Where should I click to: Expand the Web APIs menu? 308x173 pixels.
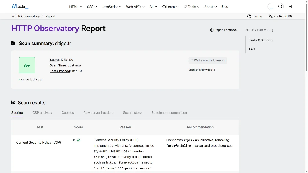(x=135, y=7)
